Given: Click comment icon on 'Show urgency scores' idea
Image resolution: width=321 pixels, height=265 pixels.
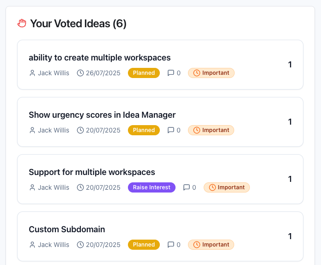Looking at the screenshot, I should (171, 130).
